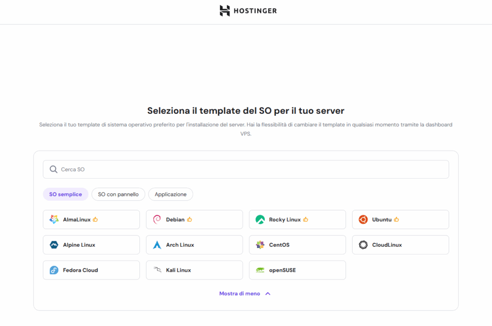Viewport: 492px width, 326px height.
Task: Click the AlmaLinux logo icon
Action: 54,219
